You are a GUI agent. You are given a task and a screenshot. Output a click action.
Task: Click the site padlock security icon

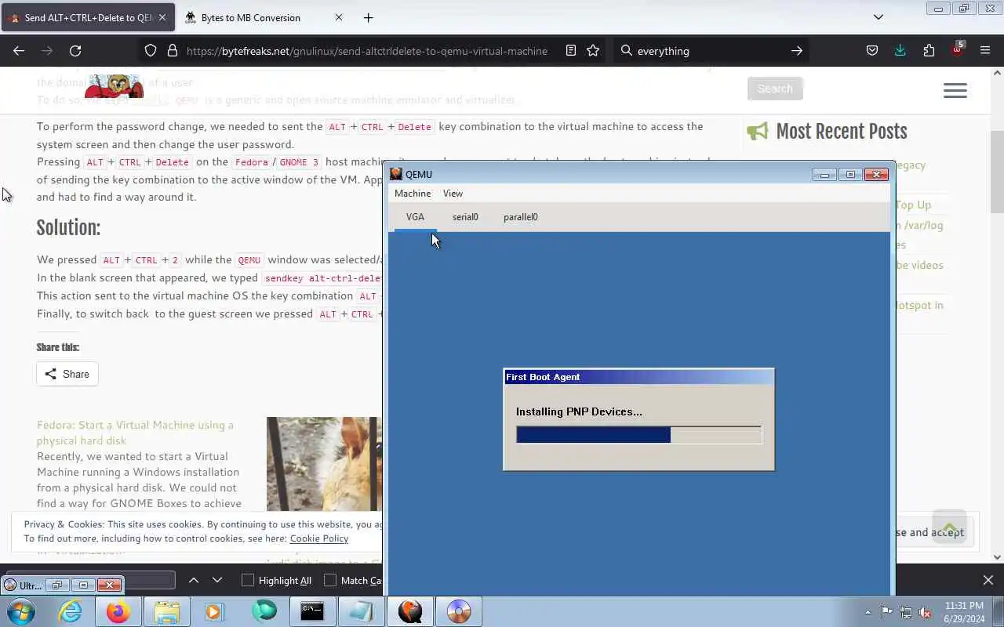[x=173, y=50]
